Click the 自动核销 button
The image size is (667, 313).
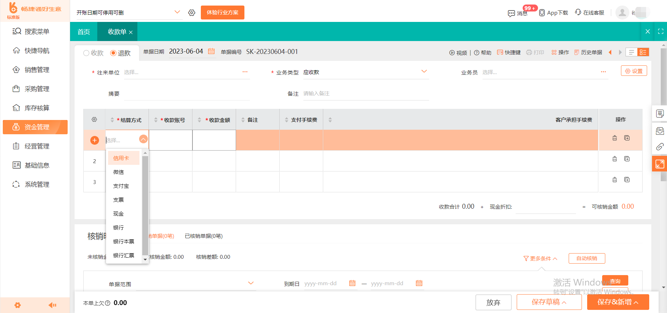586,258
